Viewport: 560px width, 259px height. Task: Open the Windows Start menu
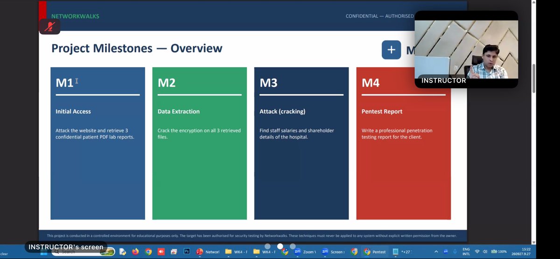43,252
